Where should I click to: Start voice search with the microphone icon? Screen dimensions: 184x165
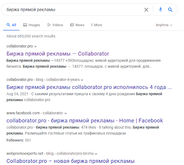coord(160,9)
